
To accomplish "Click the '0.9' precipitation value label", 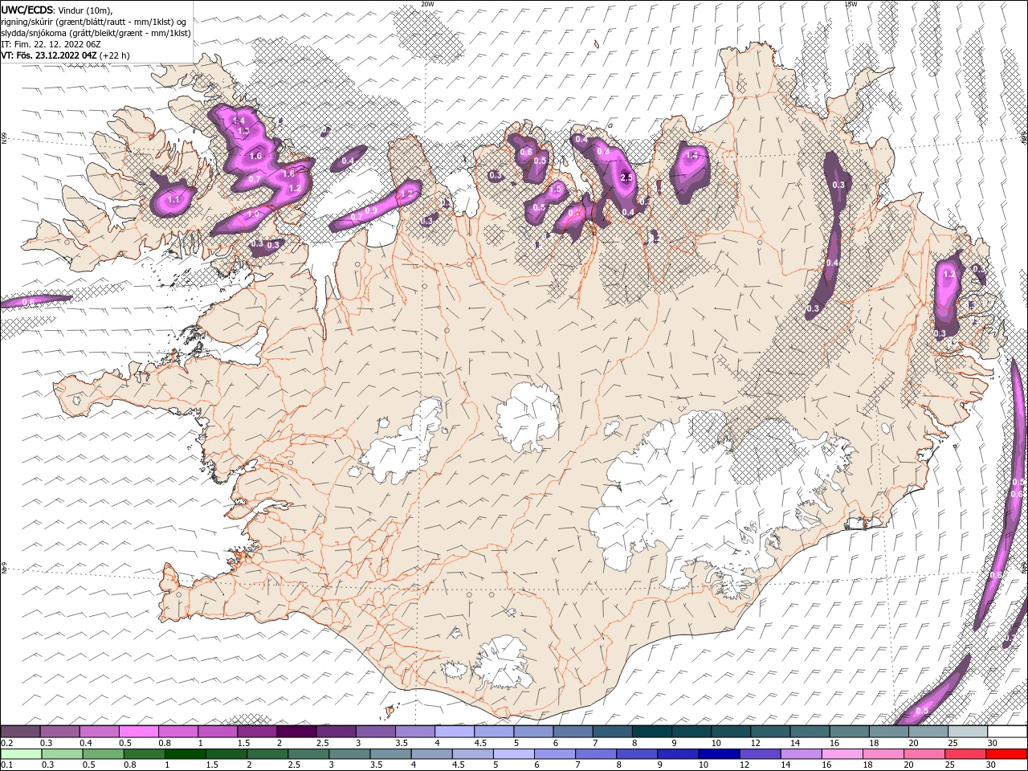I will click(371, 210).
